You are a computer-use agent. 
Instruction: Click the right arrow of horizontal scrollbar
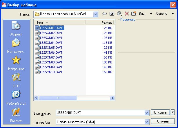112,98
